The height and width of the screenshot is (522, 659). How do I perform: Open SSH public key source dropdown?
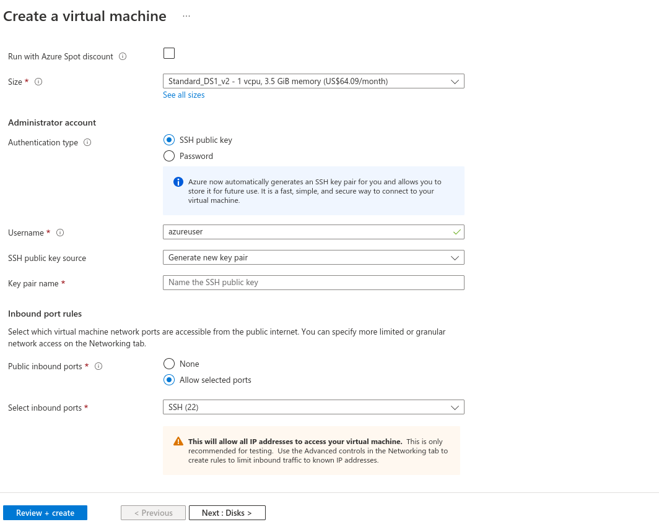coord(313,257)
